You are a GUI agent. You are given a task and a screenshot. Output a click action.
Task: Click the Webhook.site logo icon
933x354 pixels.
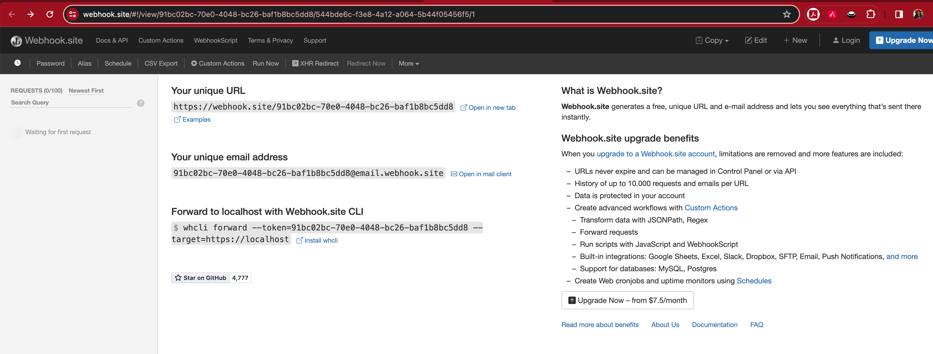(16, 40)
